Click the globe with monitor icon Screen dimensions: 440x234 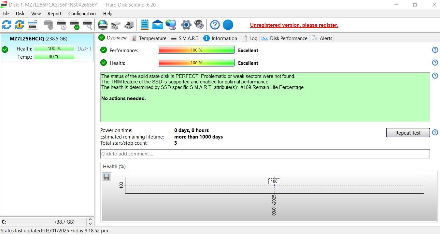171,25
